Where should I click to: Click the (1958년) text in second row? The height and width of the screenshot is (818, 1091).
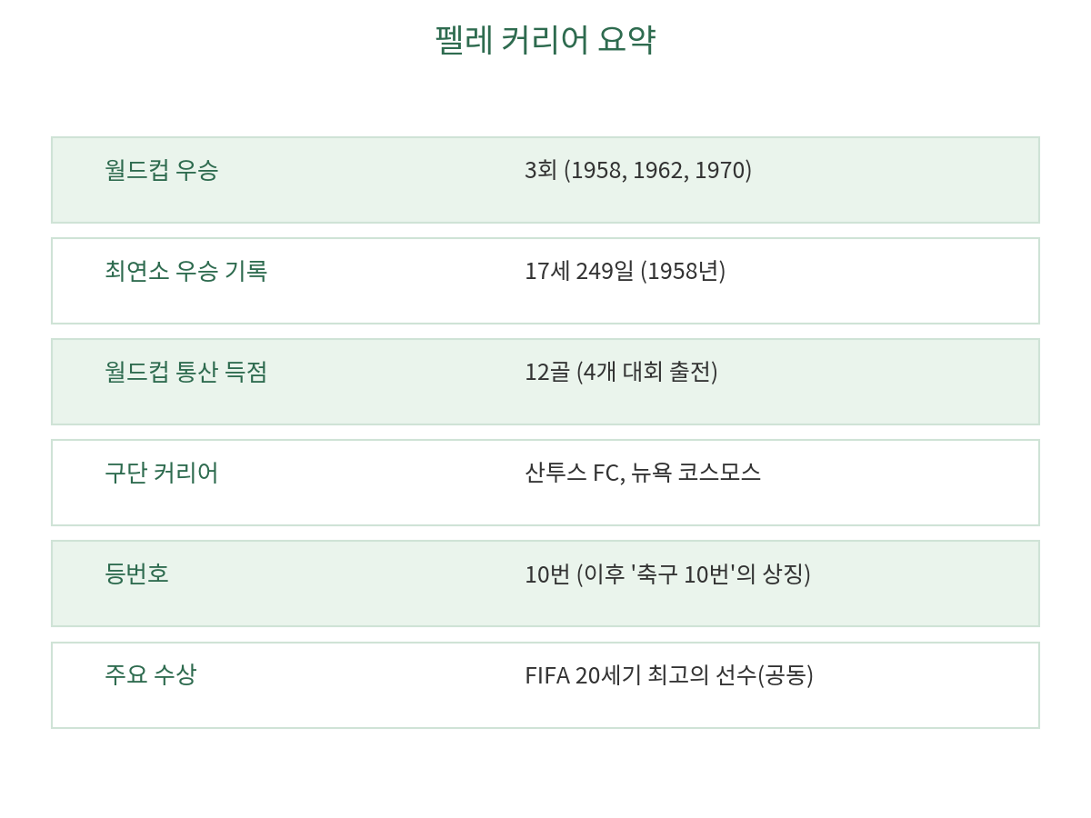683,271
